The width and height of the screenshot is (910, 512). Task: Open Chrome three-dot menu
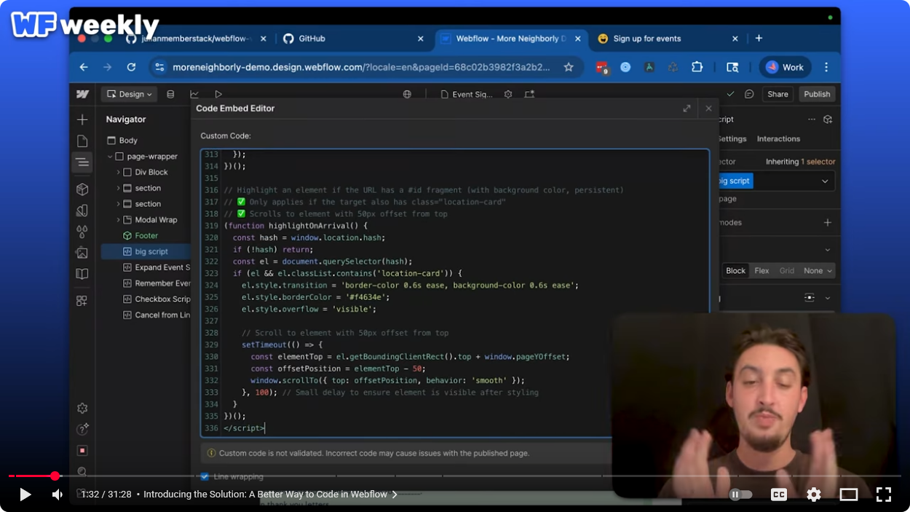(826, 67)
